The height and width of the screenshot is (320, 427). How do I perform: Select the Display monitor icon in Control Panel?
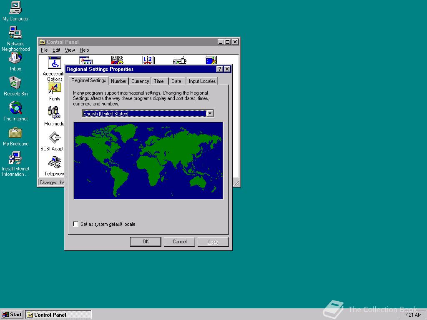point(211,60)
